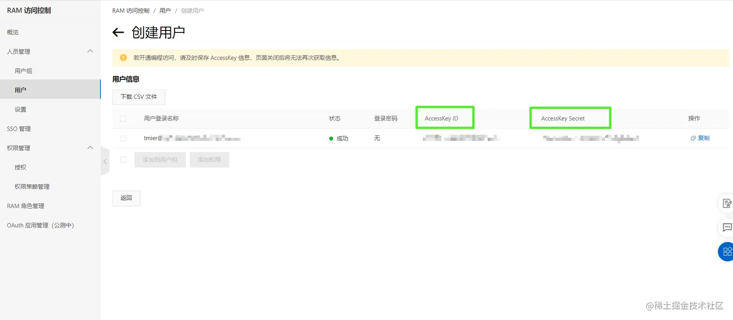This screenshot has width=733, height=320.
Task: Click the 状态 column header
Action: coord(335,119)
